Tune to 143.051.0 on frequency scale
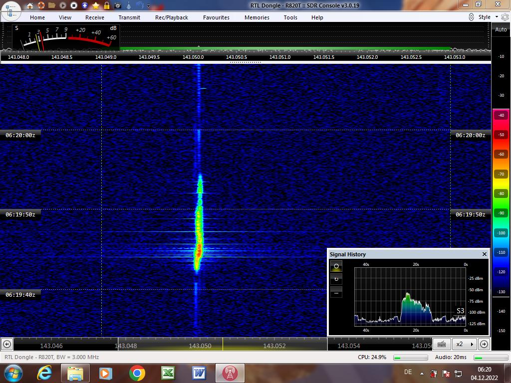The image size is (511, 383). [280, 57]
